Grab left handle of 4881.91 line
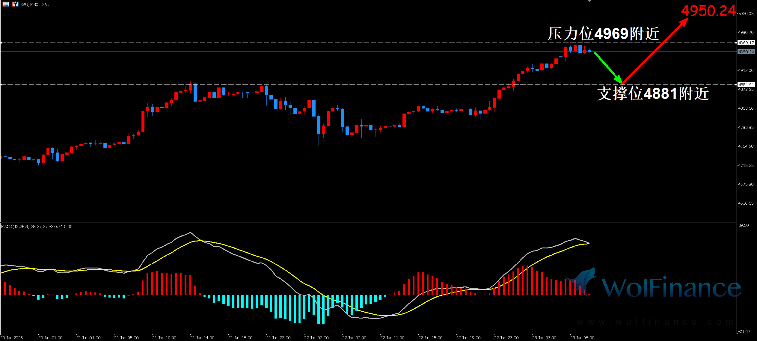 coord(2,85)
